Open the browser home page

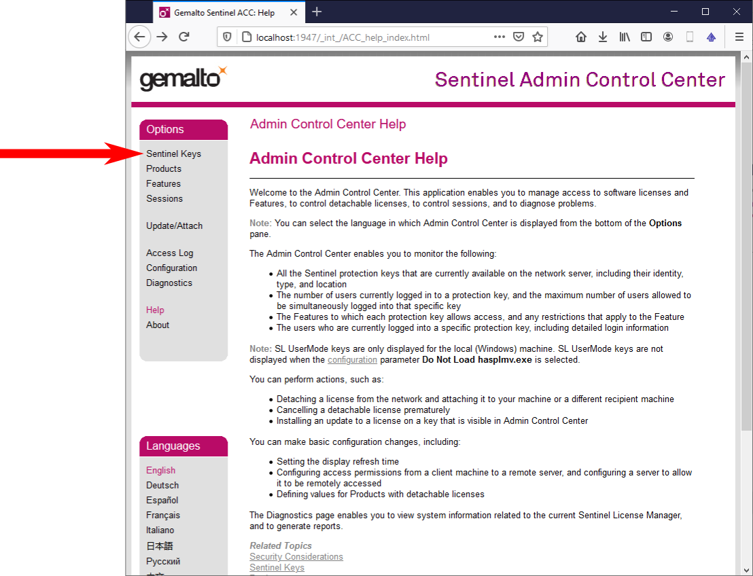581,37
